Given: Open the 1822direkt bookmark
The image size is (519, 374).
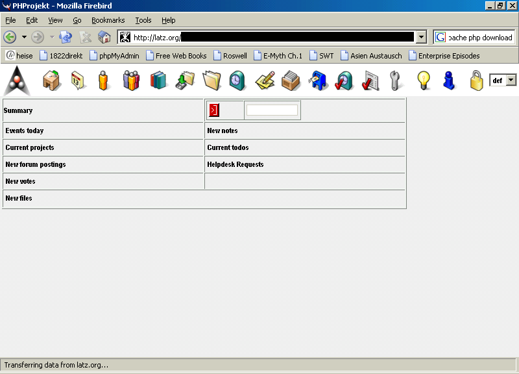Looking at the screenshot, I should click(x=61, y=56).
